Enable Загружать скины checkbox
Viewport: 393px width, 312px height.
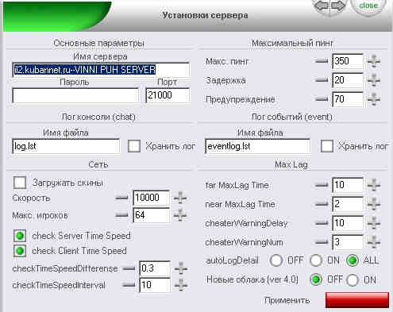20,183
